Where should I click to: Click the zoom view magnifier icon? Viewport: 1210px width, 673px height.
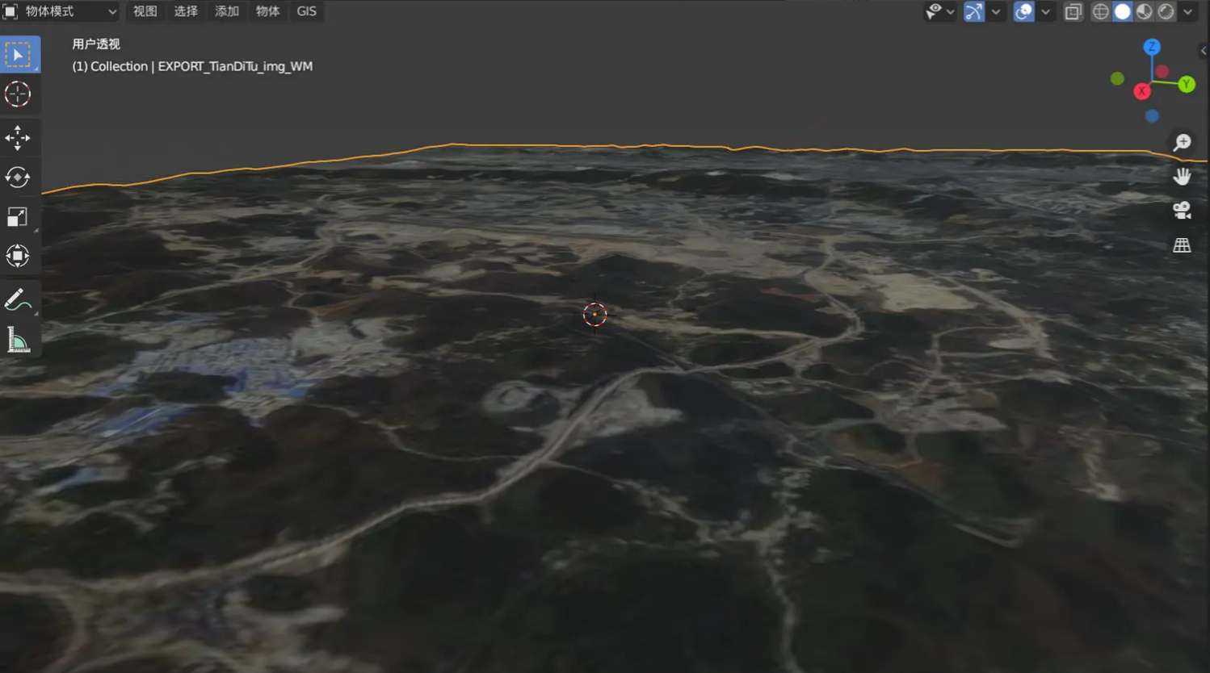(1182, 143)
